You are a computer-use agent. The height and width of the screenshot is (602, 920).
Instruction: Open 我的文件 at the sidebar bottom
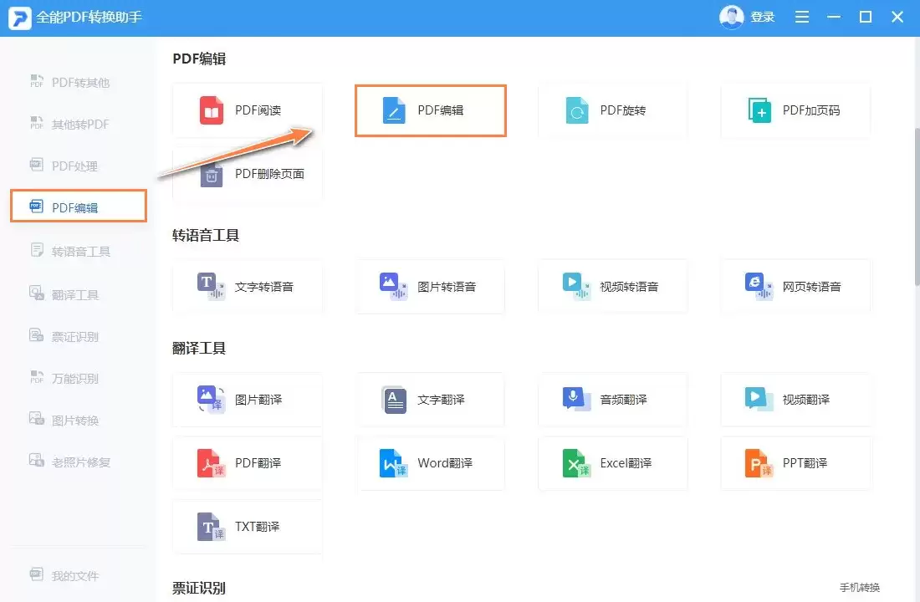[x=78, y=575]
